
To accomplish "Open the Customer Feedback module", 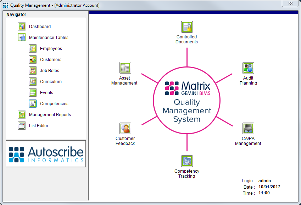I will (125, 128).
